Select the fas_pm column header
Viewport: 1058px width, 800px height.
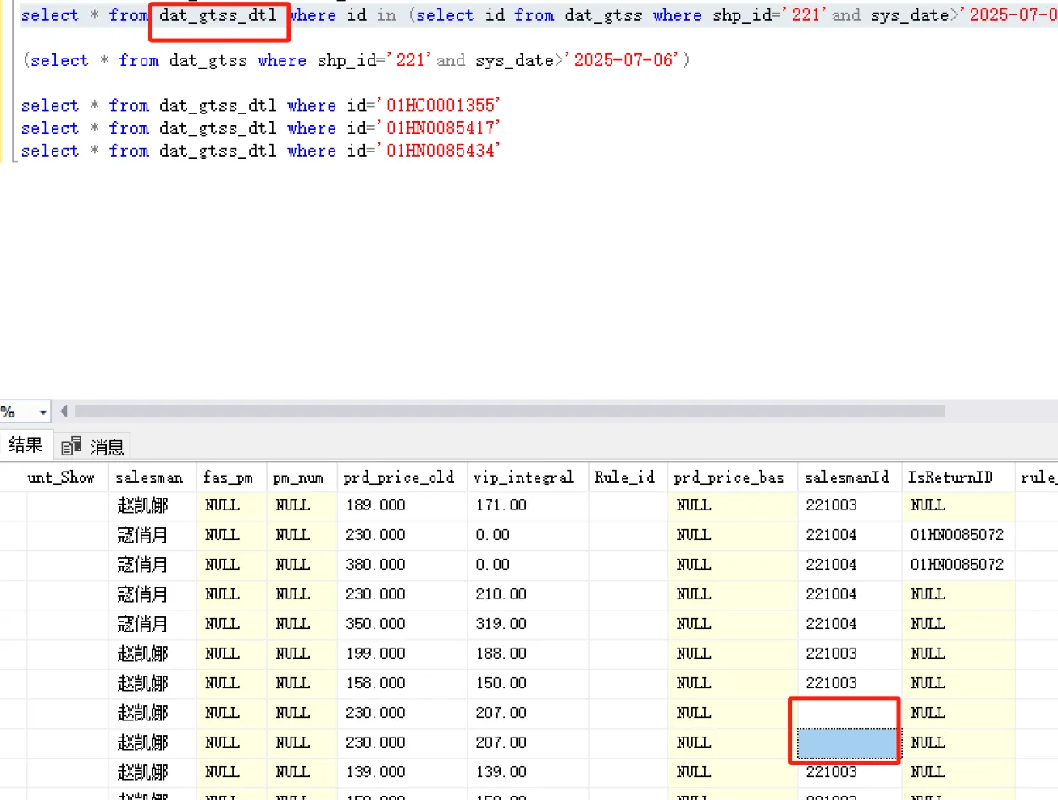pos(229,477)
